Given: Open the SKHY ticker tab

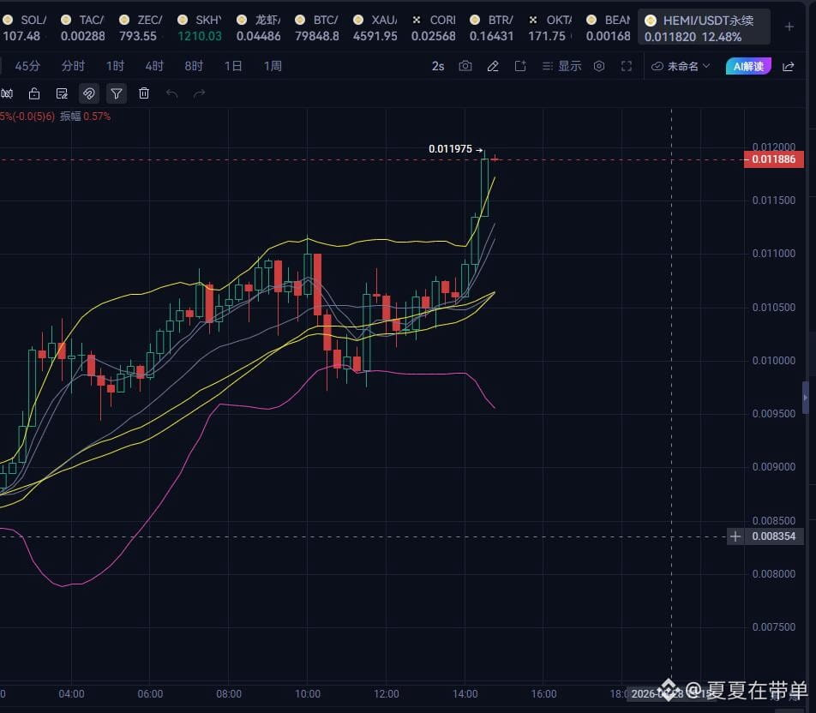Looking at the screenshot, I should click(x=200, y=27).
